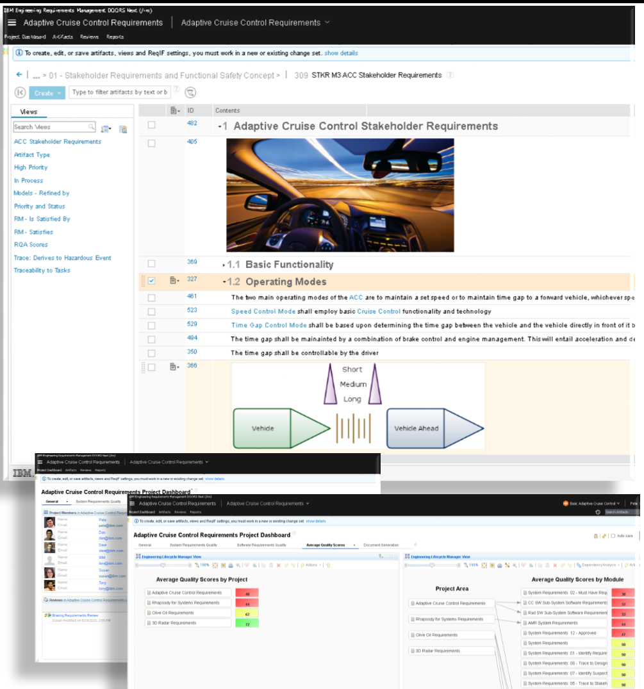The height and width of the screenshot is (689, 644).
Task: Open the Actions dropdown in Quality Scores by Project toolbar
Action: click(x=311, y=565)
